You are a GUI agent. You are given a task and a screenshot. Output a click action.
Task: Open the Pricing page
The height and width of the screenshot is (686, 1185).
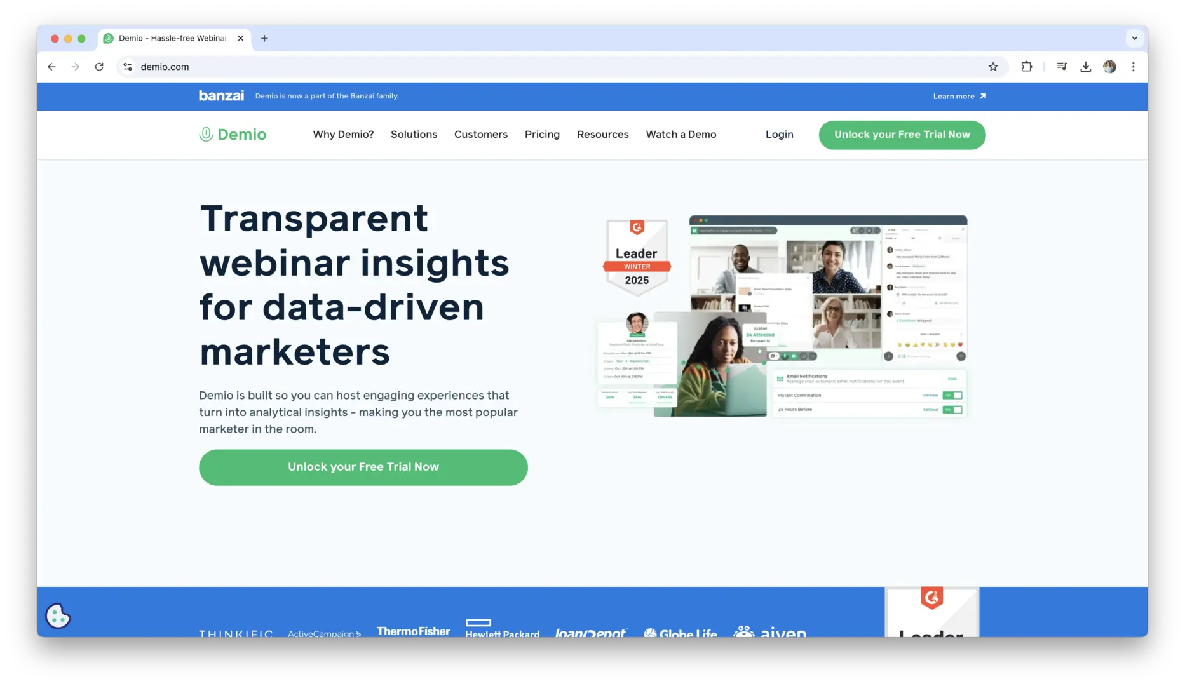[542, 135]
